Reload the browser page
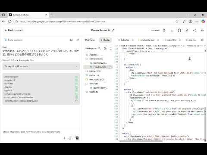 [x=9, y=22]
